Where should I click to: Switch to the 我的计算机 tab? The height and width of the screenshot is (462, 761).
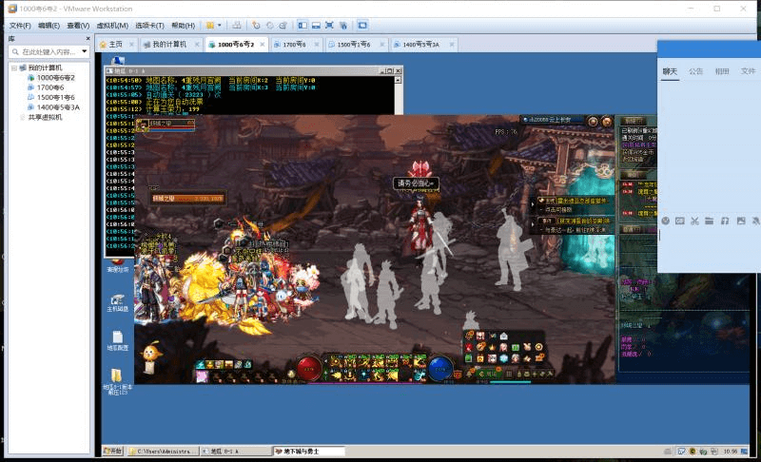pyautogui.click(x=169, y=44)
